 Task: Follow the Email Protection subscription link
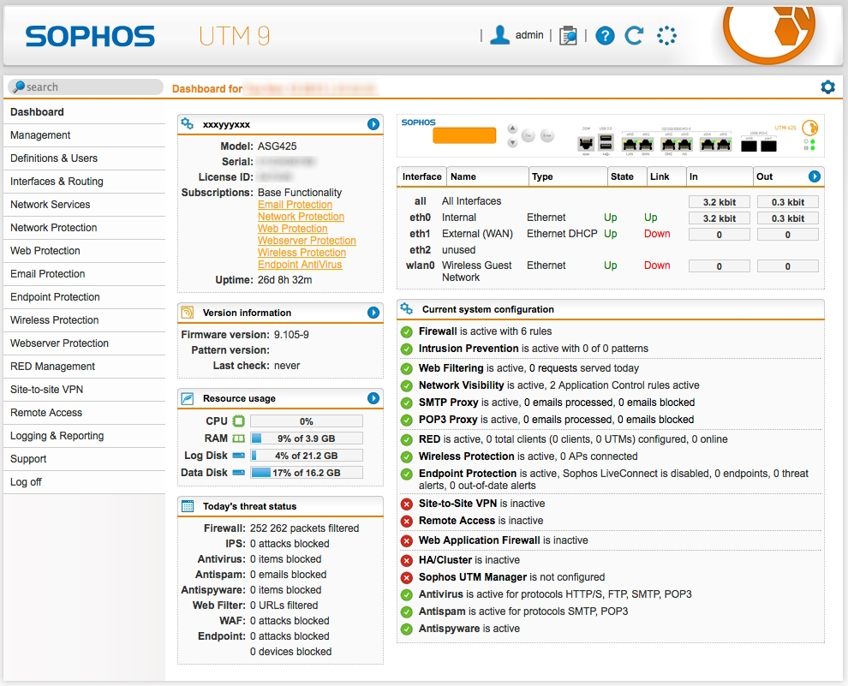click(x=295, y=205)
